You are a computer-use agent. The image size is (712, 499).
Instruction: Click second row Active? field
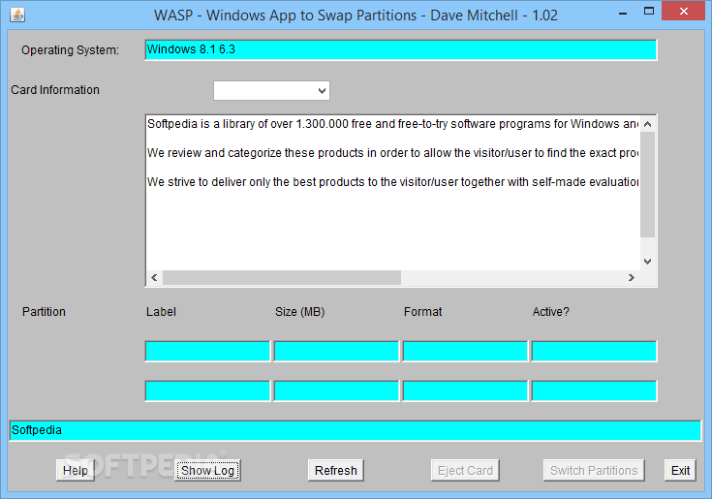[595, 390]
